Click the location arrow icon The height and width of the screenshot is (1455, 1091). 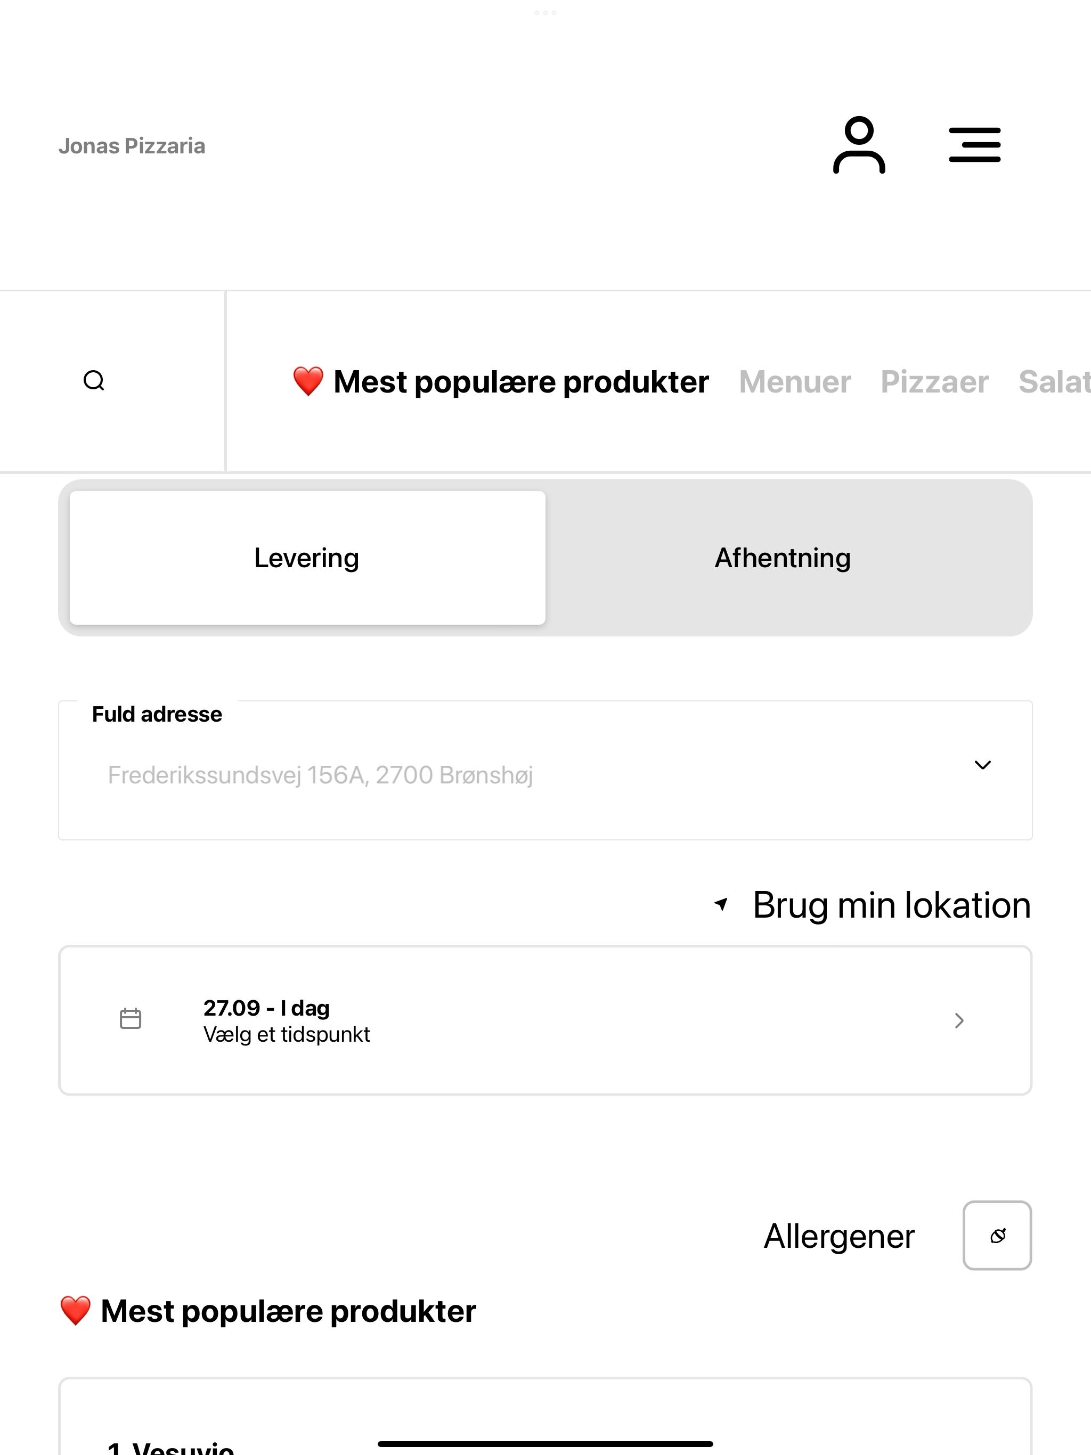coord(721,904)
